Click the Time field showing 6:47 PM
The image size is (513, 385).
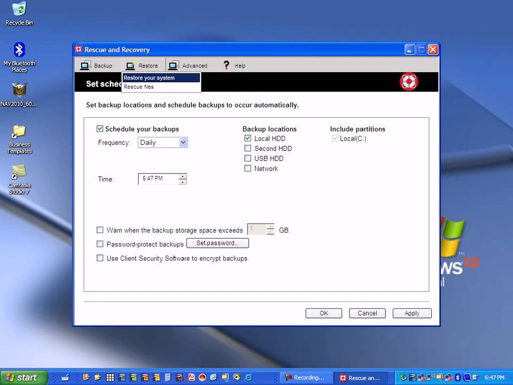pos(158,179)
